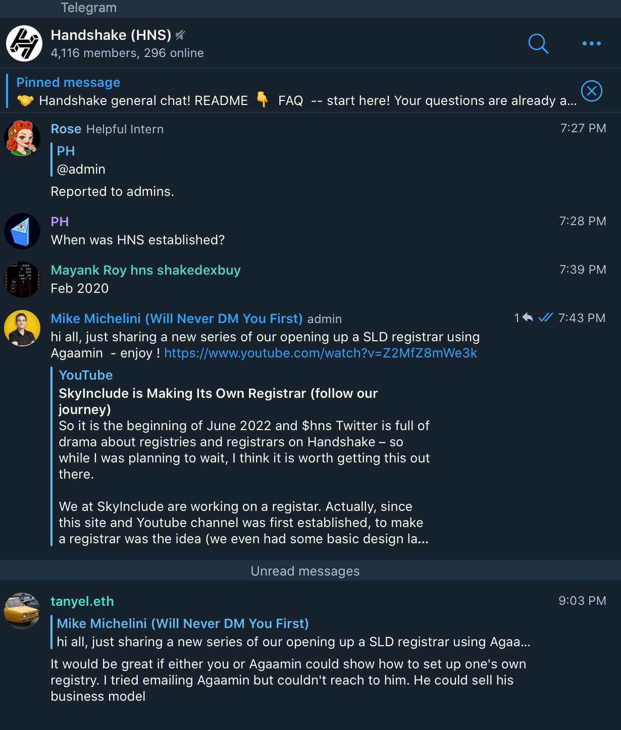Open Mike Michelini's profile photo
This screenshot has height=730, width=621.
[22, 328]
